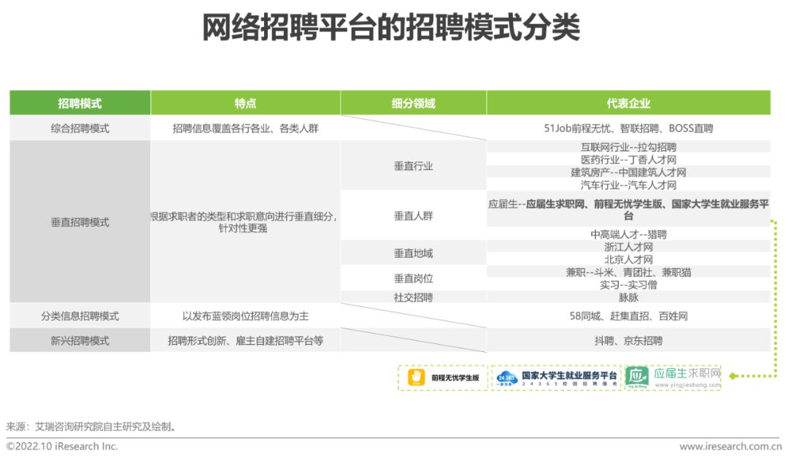
Task: Click the 社交招聘 segment cell
Action: 413,297
